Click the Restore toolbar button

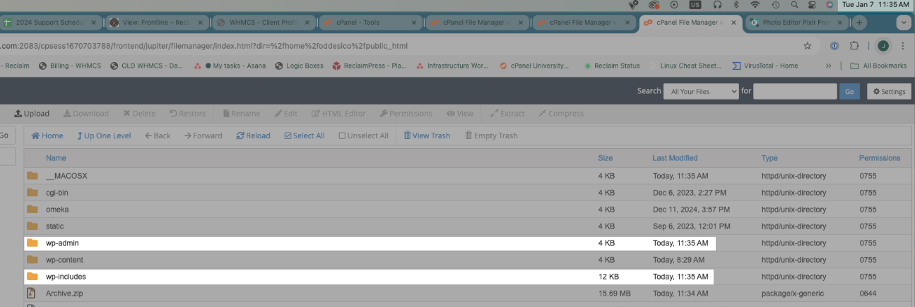click(x=187, y=114)
